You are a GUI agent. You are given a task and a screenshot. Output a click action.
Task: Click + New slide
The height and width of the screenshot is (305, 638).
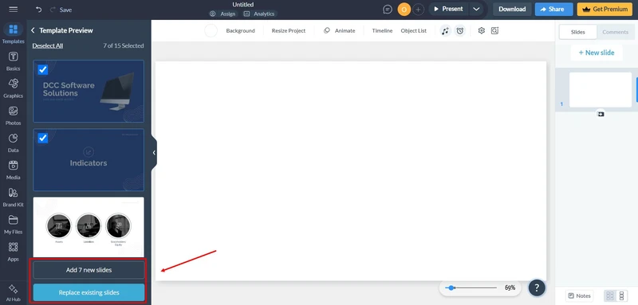tap(597, 53)
